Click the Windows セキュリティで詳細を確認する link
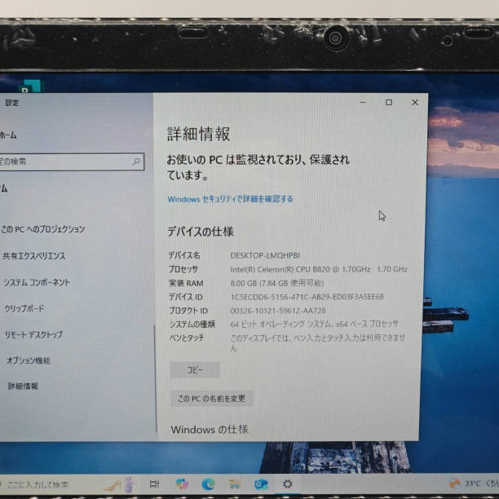 pos(230,199)
